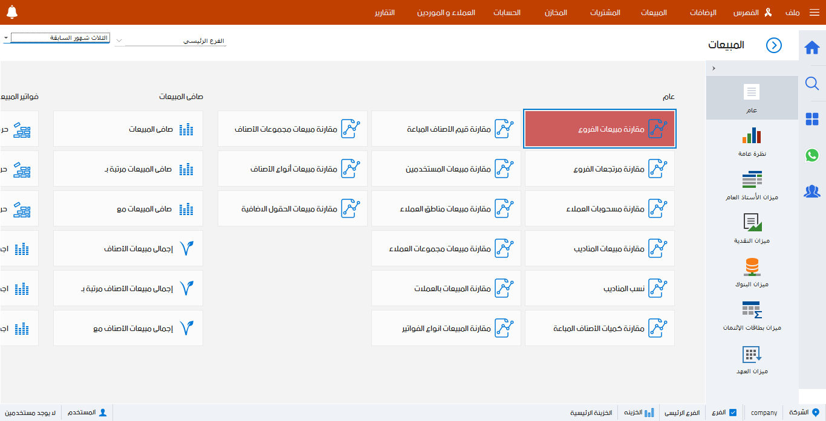Open the users group sidebar icon
Screen dimensions: 826x421
coord(812,191)
